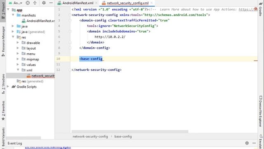Screen dimensions: 264x149
Task: Click the error indicator at editor top-right
Action: point(256,9)
